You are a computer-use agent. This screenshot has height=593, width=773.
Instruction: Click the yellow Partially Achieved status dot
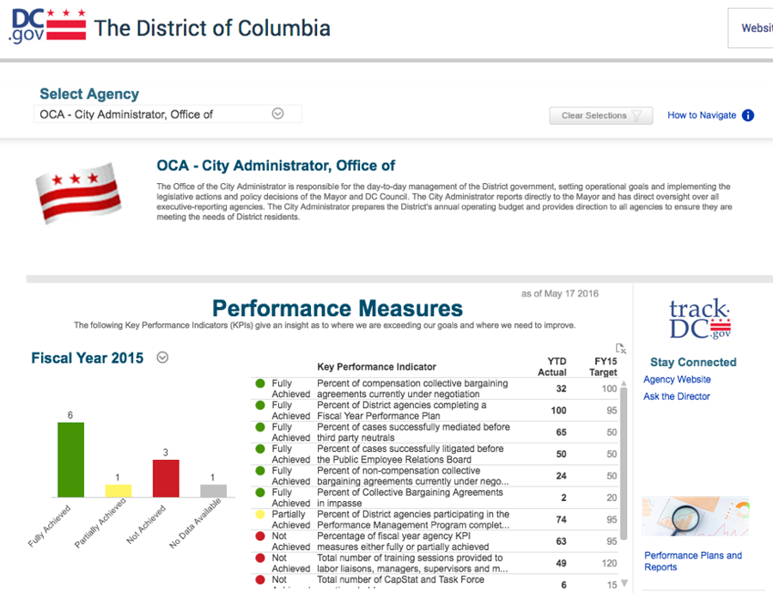click(x=260, y=514)
